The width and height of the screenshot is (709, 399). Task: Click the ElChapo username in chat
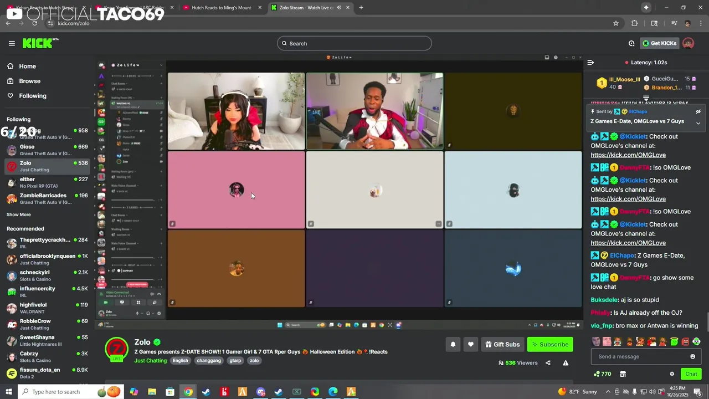(622, 255)
